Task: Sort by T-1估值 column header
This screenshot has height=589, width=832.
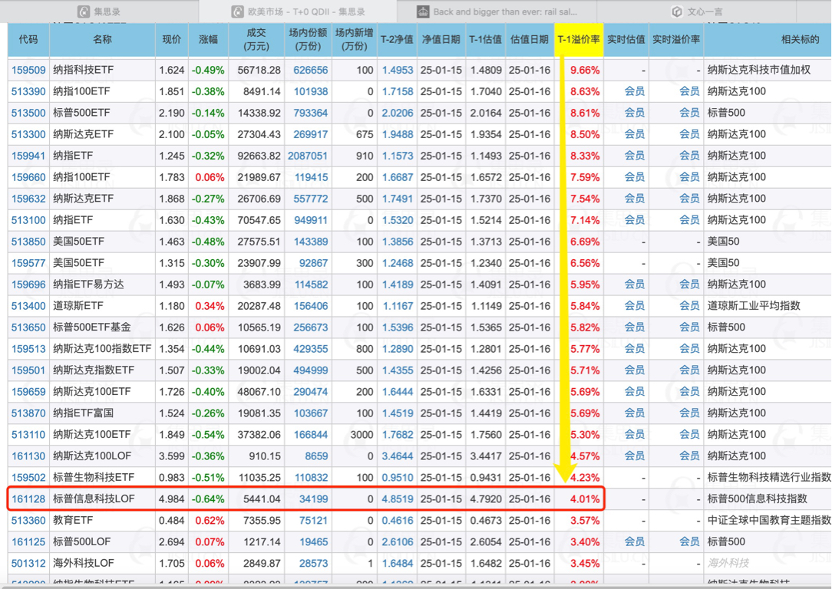Action: [x=486, y=39]
